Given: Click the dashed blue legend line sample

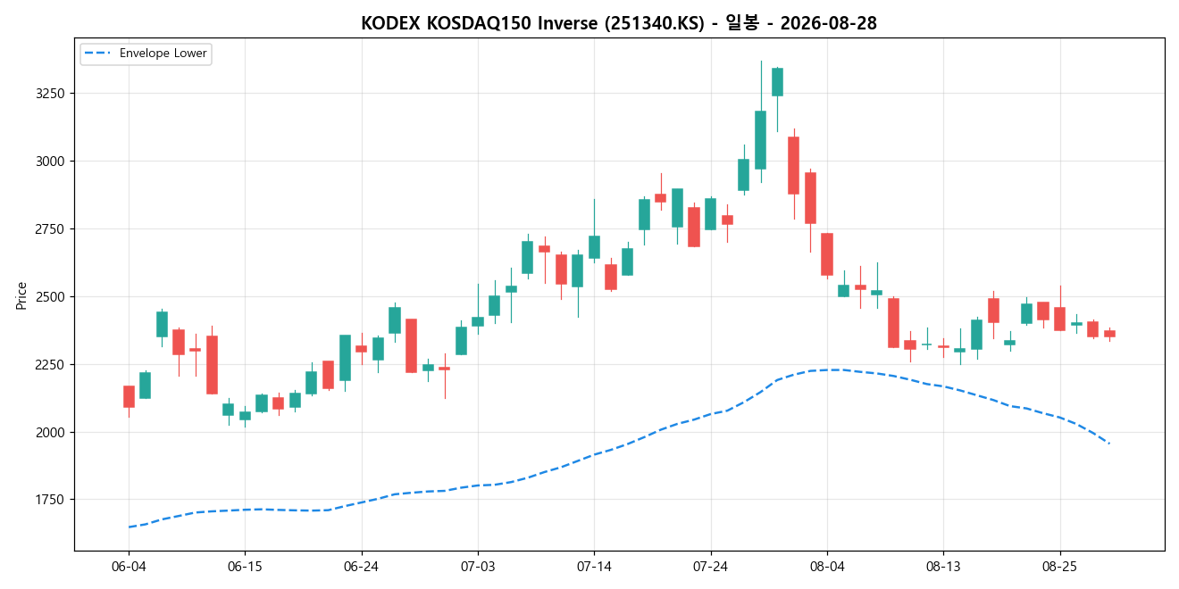Looking at the screenshot, I should click(98, 54).
